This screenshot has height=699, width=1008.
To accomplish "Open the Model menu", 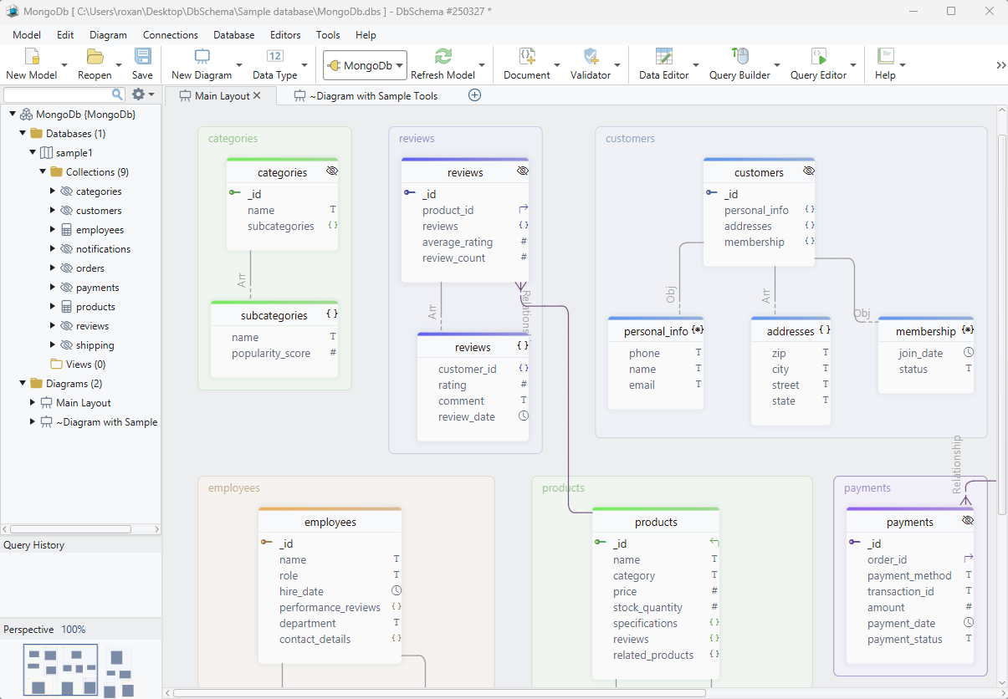I will click(x=27, y=35).
